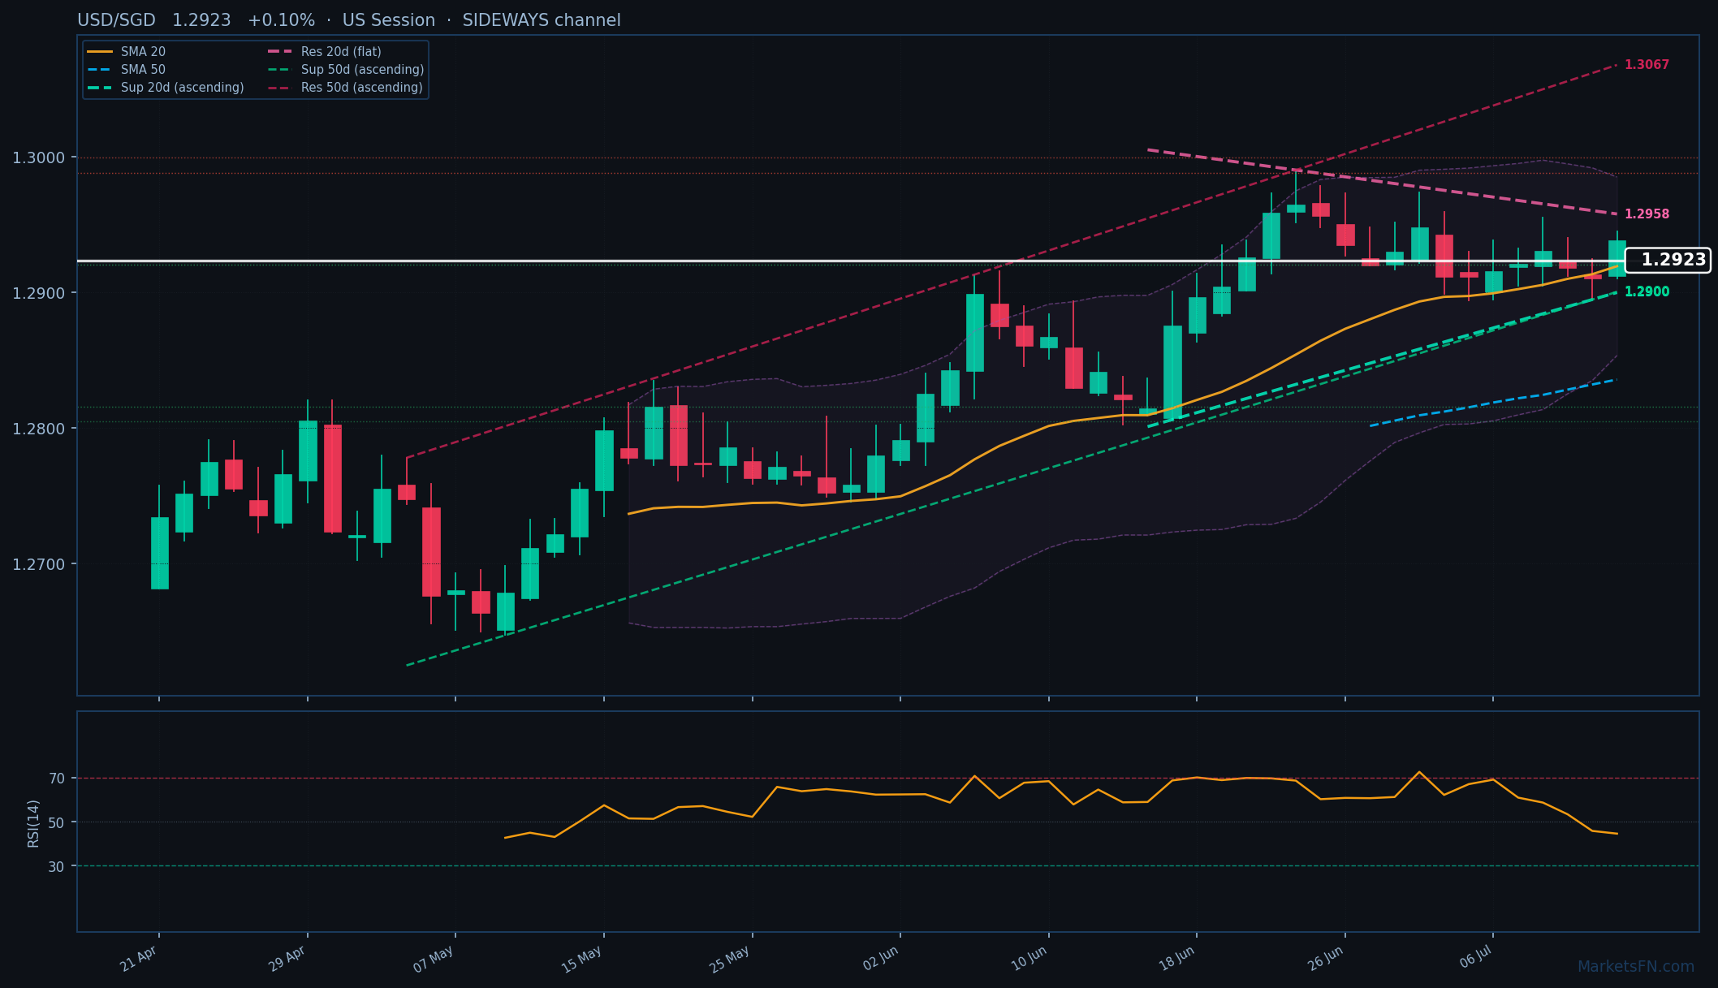Click the 02 Jun date label

[881, 959]
